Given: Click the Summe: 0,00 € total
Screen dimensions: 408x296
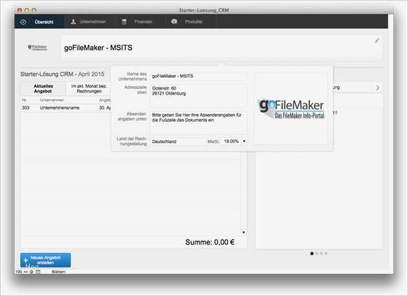Looking at the screenshot, I should tap(210, 242).
